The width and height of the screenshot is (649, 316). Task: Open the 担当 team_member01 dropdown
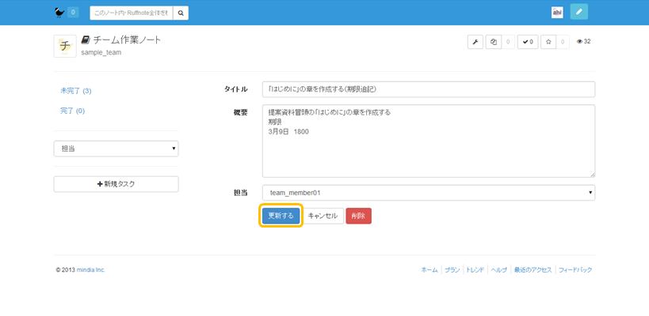coord(428,193)
